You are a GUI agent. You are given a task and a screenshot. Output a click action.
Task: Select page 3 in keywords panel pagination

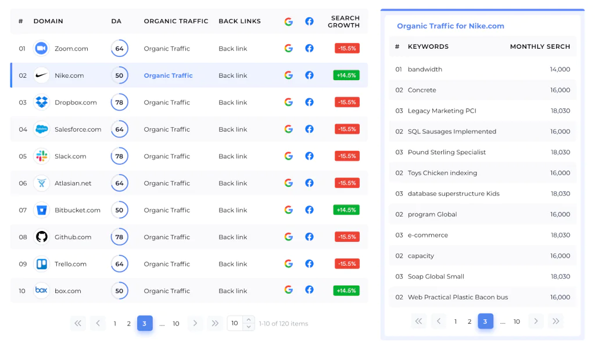pyautogui.click(x=485, y=321)
